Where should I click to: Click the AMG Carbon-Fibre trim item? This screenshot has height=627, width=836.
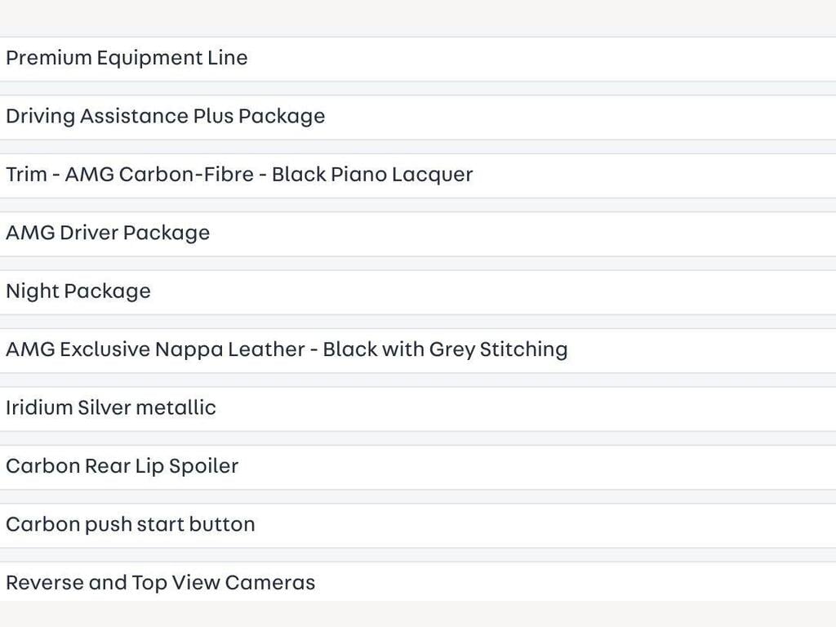(x=418, y=176)
